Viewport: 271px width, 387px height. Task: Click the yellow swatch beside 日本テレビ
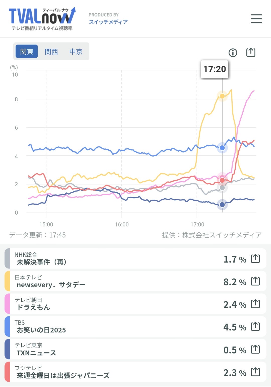(7, 281)
